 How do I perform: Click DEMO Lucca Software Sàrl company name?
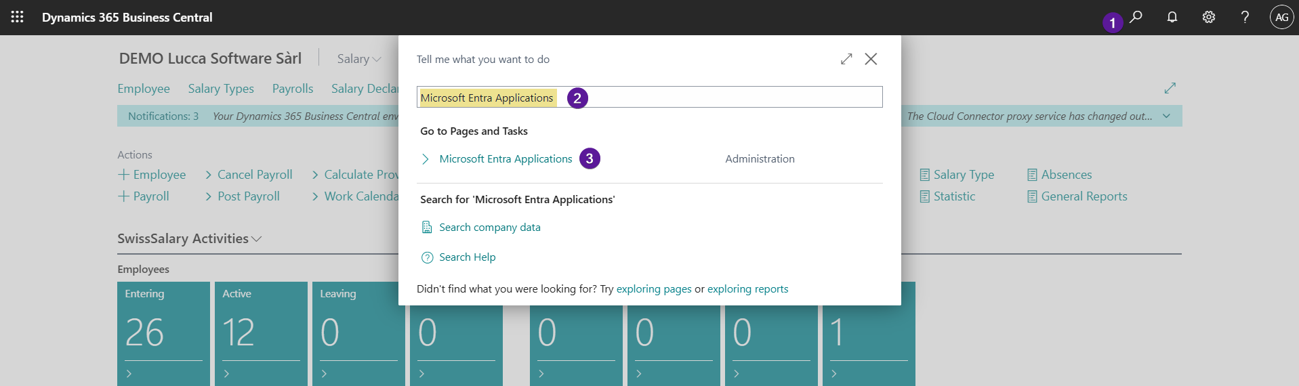[210, 58]
